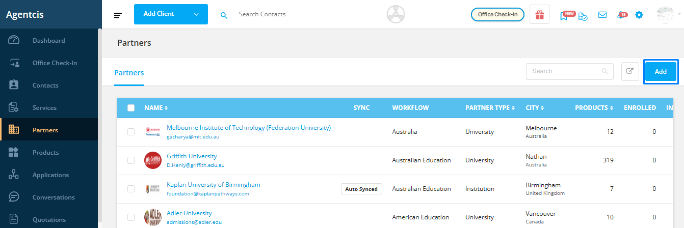The width and height of the screenshot is (684, 228).
Task: Click the Products sidebar icon
Action: (14, 152)
